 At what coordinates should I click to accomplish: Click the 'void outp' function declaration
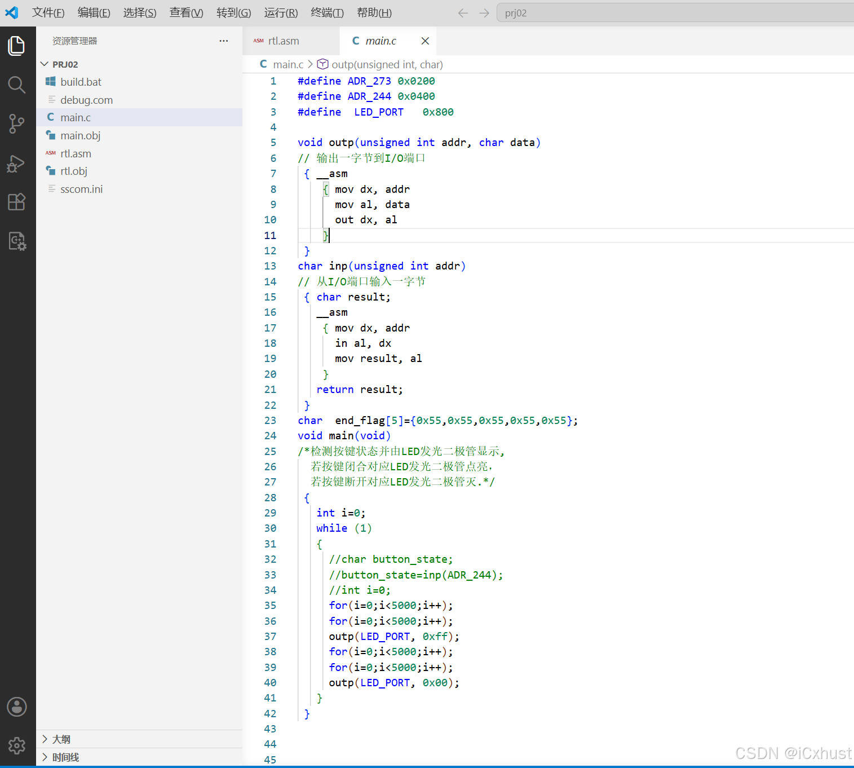tap(419, 142)
